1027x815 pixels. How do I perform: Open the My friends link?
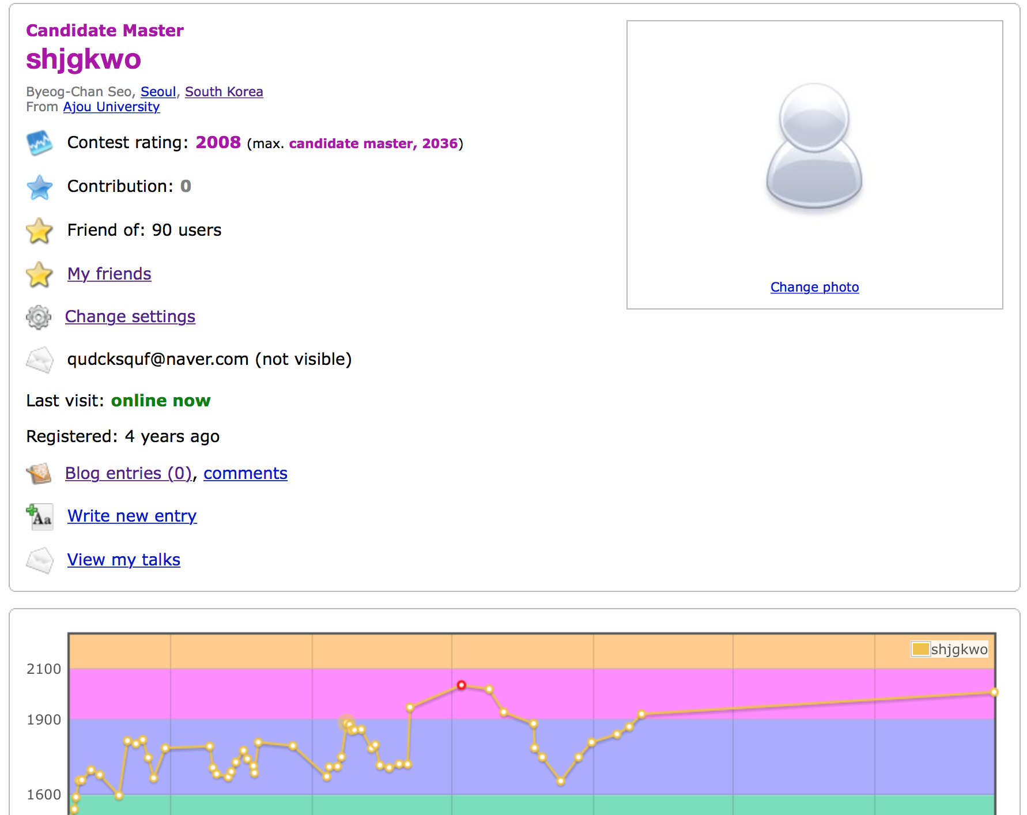110,274
